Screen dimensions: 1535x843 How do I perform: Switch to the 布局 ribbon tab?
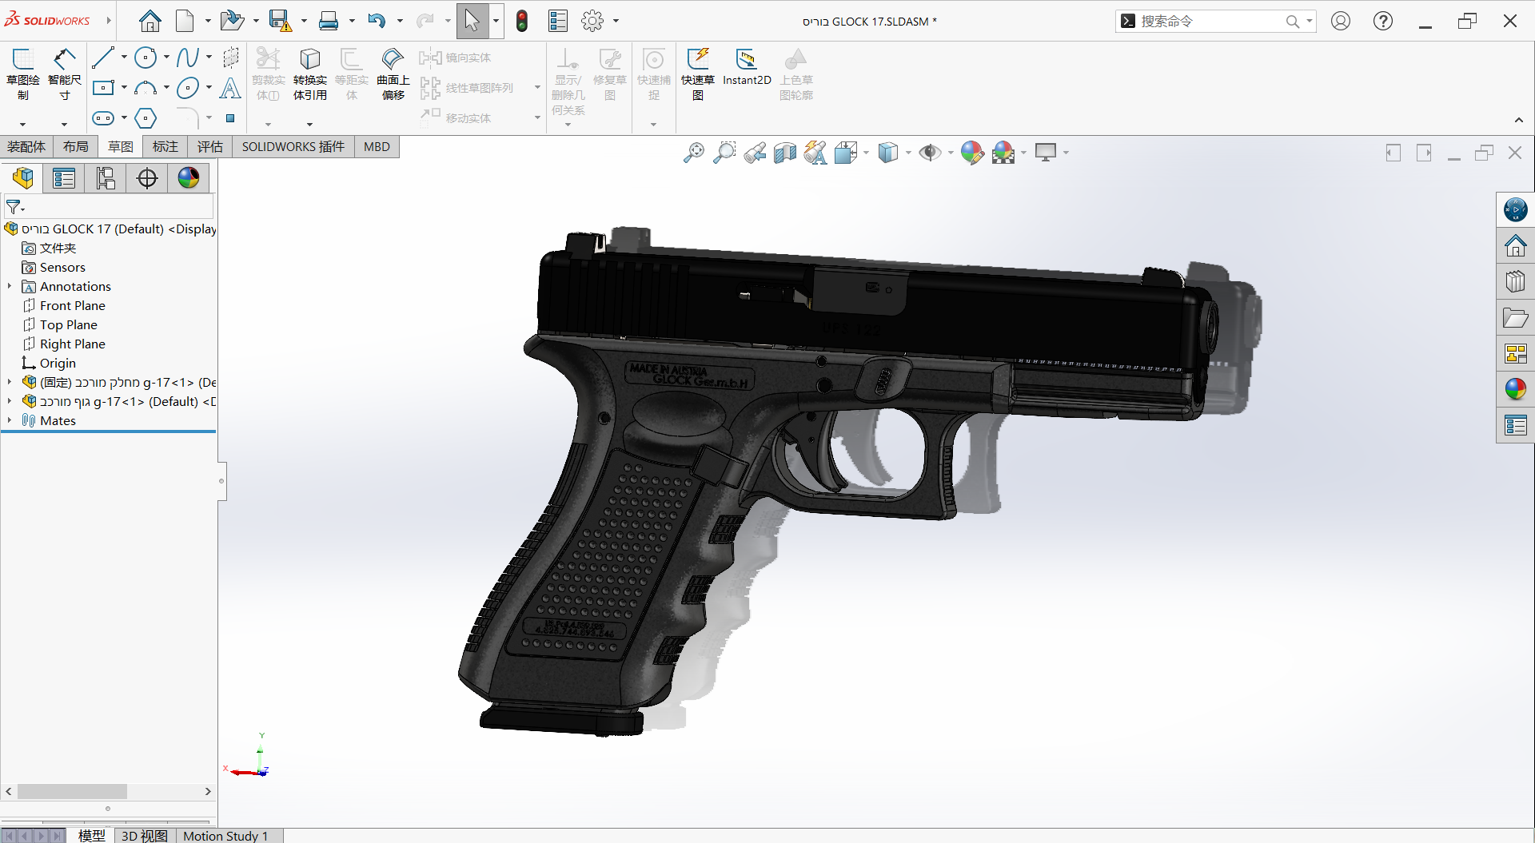[x=76, y=146]
